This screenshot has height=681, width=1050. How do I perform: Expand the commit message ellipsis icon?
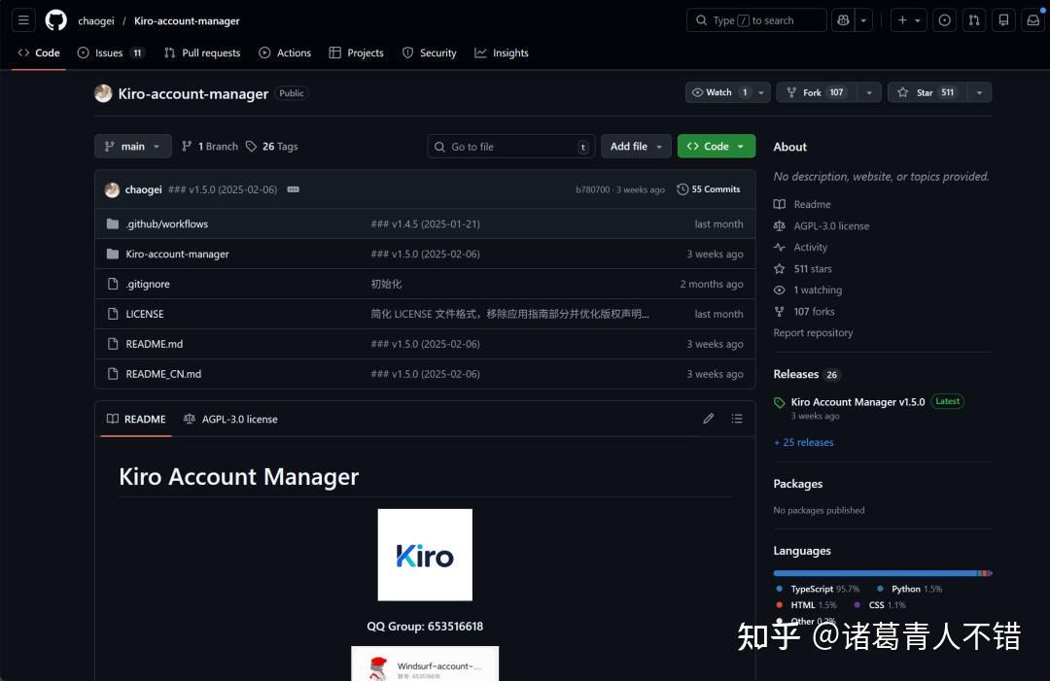[x=293, y=189]
